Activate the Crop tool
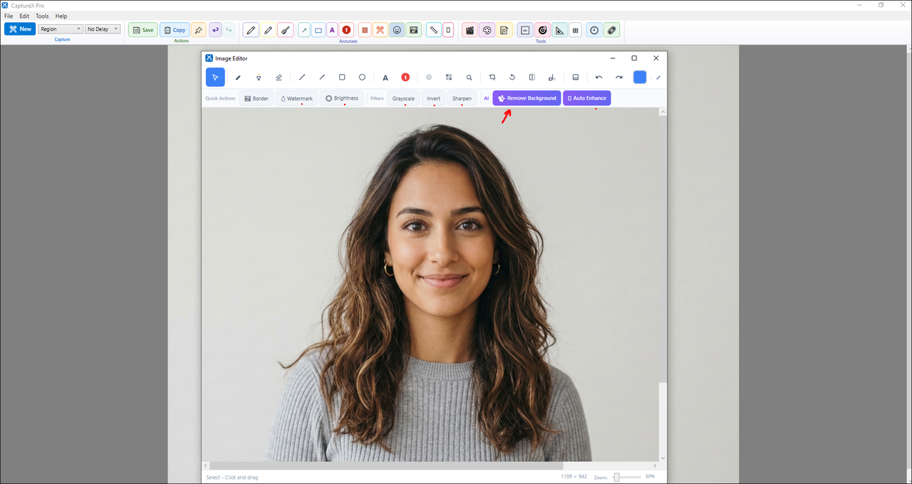The height and width of the screenshot is (484, 912). click(492, 77)
